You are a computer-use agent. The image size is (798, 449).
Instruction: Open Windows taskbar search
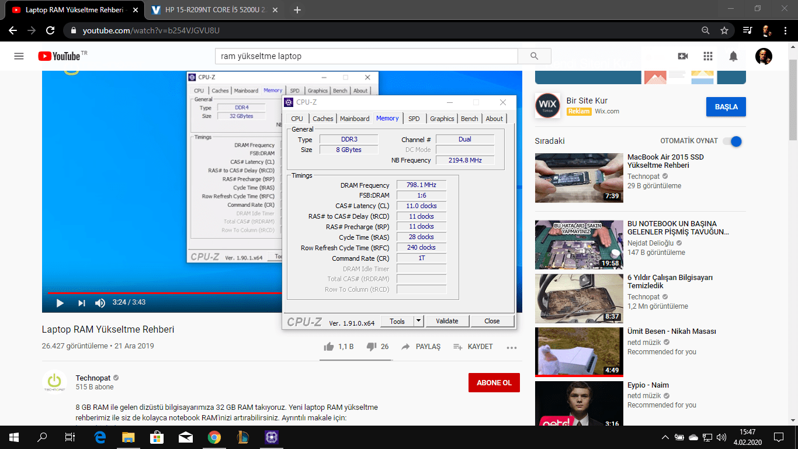click(x=42, y=437)
